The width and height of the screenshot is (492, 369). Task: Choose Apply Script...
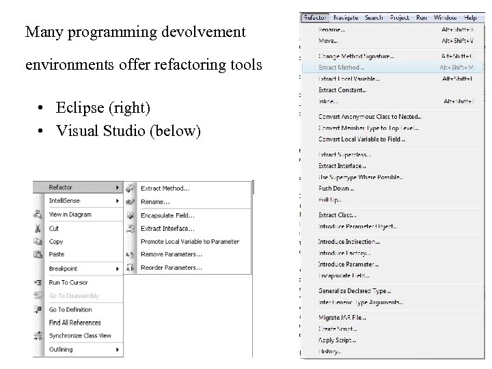pyautogui.click(x=392, y=340)
